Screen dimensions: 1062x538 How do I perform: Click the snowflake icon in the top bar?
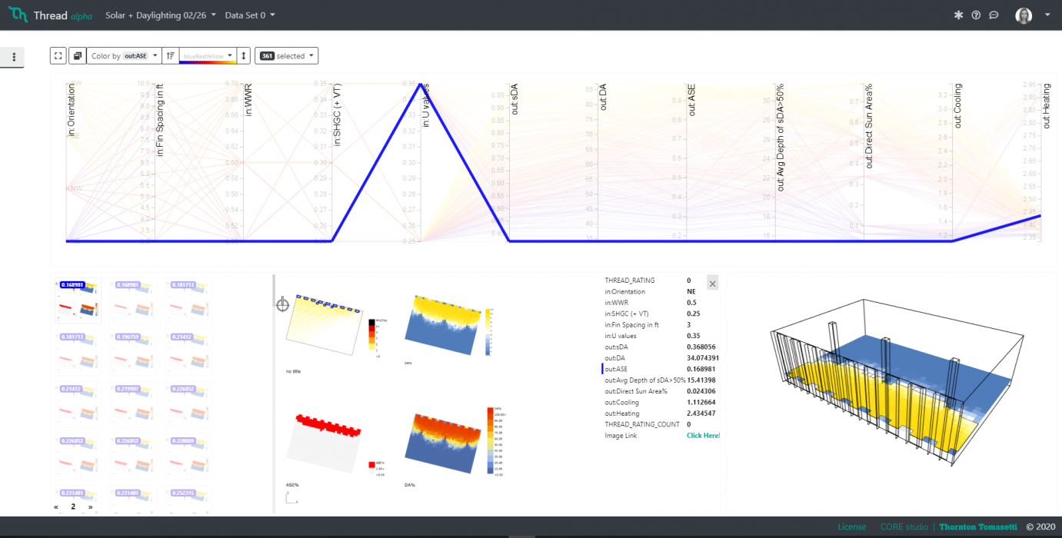tap(957, 15)
